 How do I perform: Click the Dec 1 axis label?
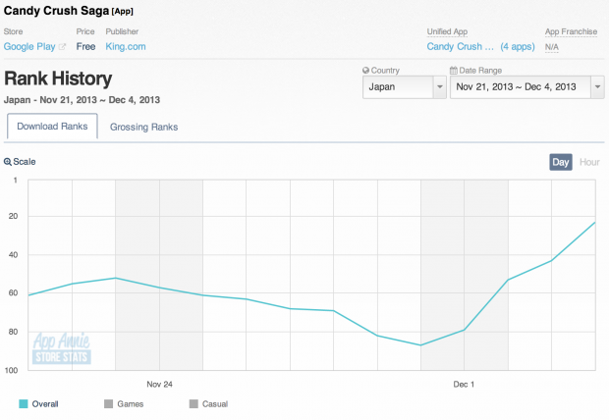click(464, 385)
